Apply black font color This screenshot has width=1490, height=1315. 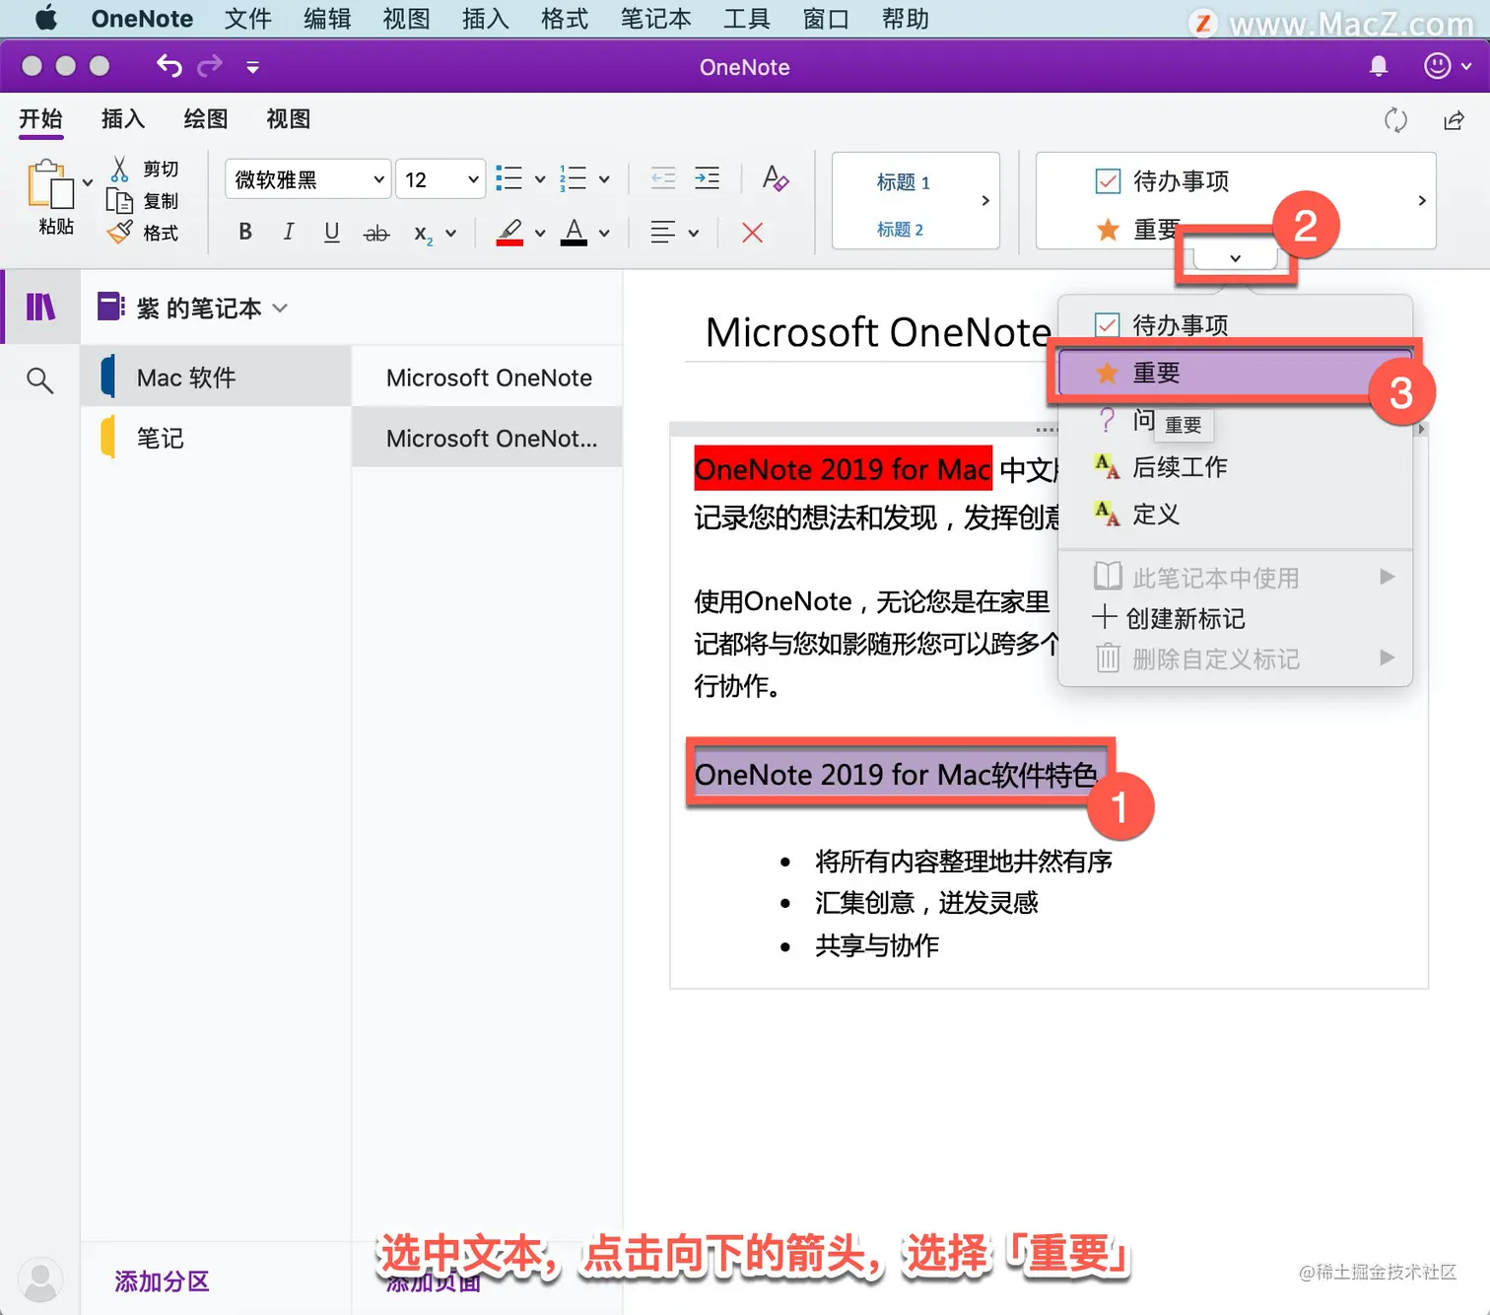(x=574, y=233)
